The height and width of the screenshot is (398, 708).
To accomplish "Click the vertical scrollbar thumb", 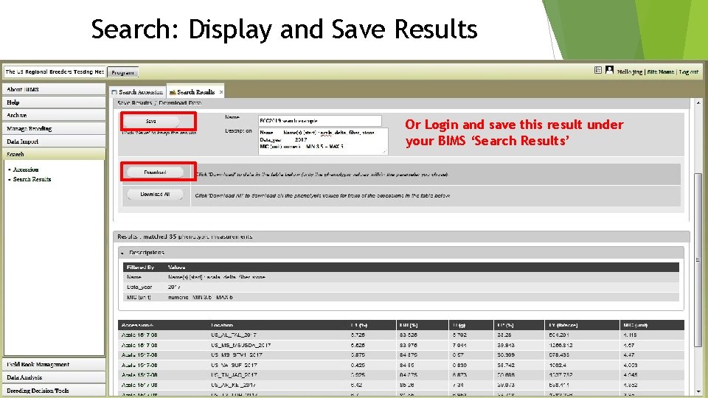I will 698,260.
